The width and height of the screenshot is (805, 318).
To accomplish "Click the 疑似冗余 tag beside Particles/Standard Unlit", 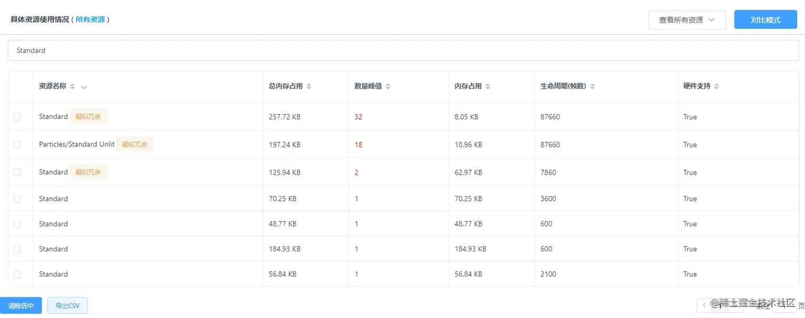I will tap(135, 144).
